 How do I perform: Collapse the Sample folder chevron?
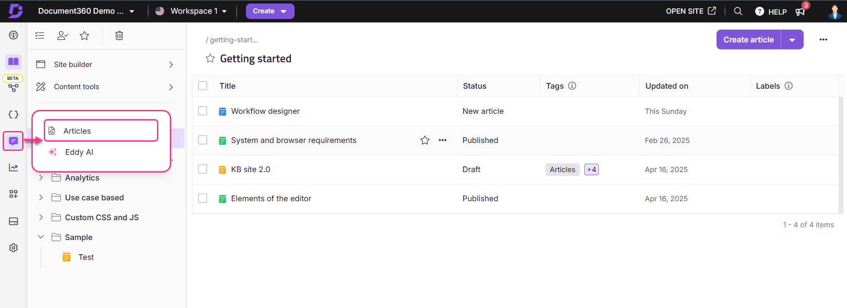(x=41, y=237)
